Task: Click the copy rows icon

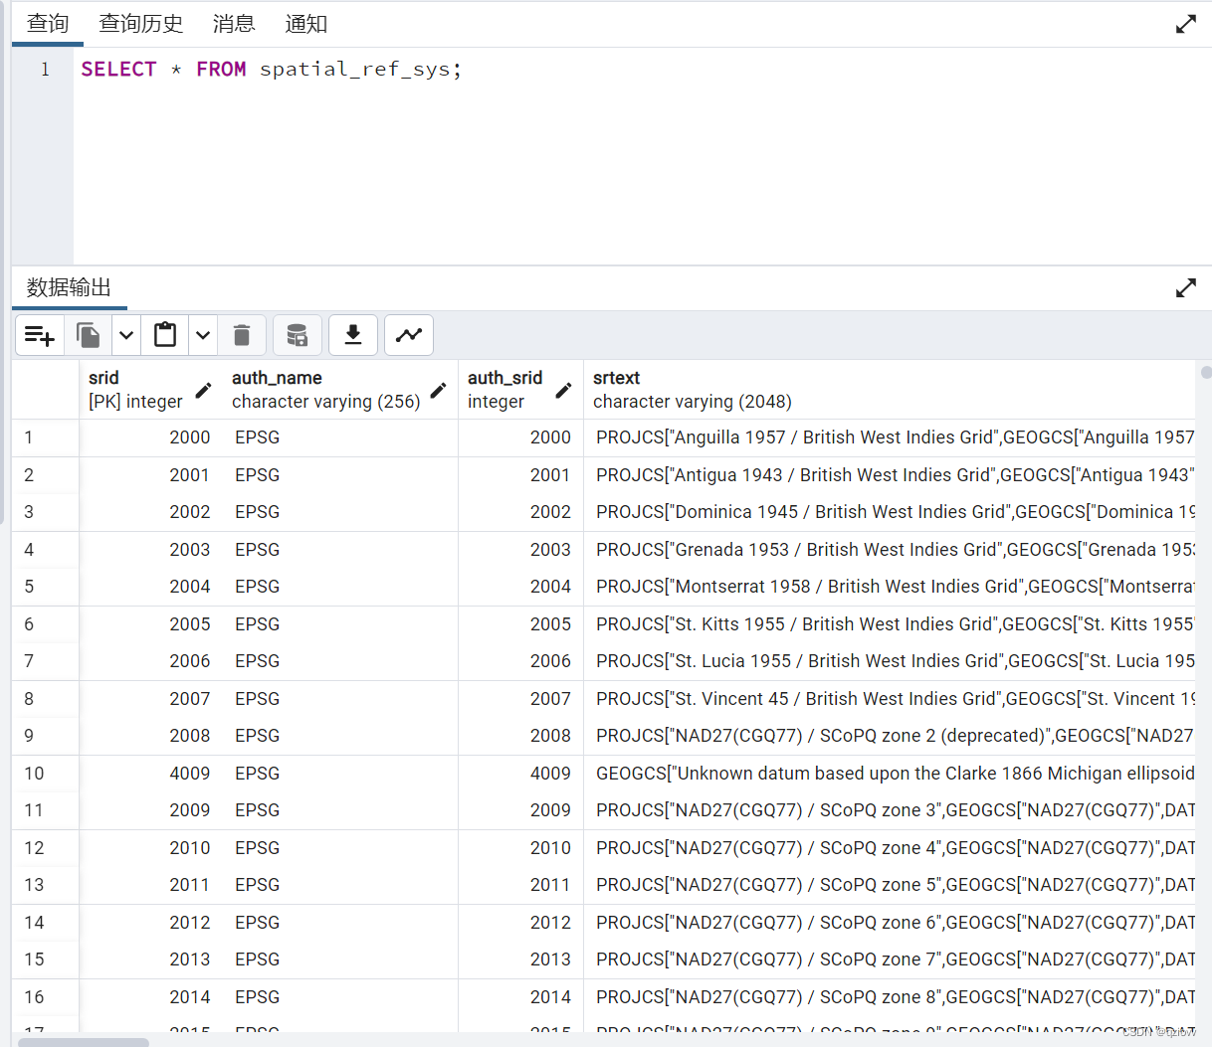Action: [88, 335]
